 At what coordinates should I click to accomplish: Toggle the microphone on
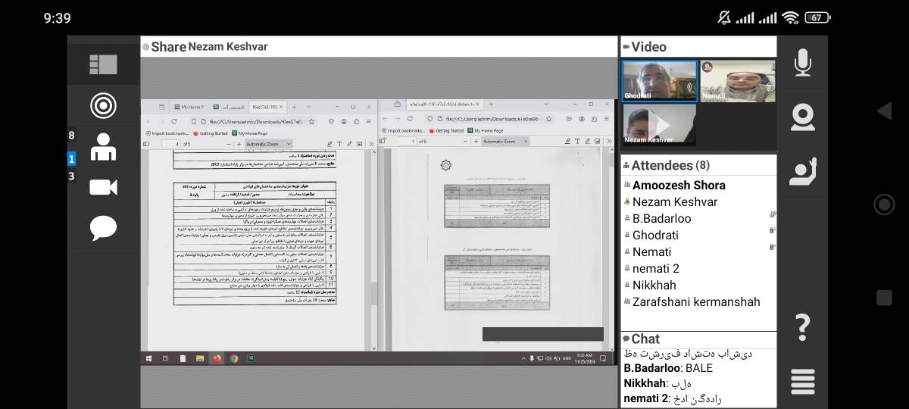(803, 63)
